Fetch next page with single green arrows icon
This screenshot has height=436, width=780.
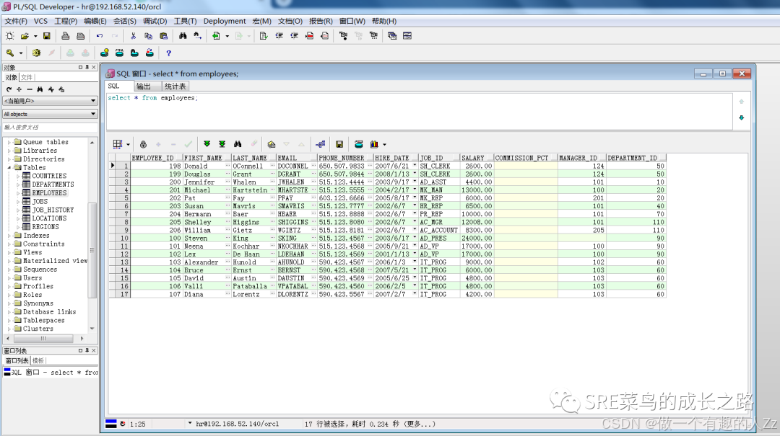[207, 144]
